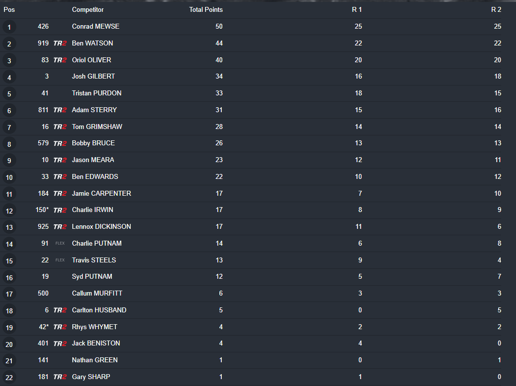516x386 pixels.
Task: Sort by the Total Points column header
Action: coord(206,9)
